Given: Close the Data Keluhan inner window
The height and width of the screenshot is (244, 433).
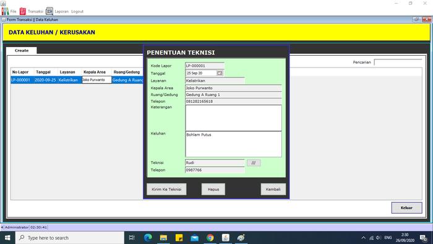Looking at the screenshot, I should (x=426, y=19).
